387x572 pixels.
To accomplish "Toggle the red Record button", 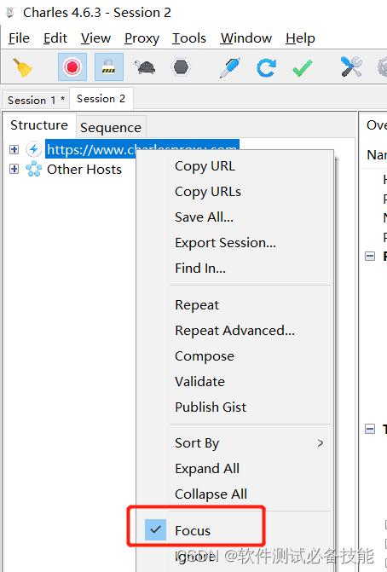I will [72, 67].
